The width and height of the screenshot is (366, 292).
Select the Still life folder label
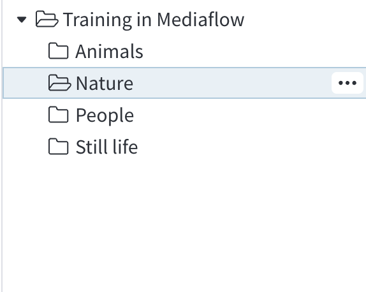pos(106,147)
